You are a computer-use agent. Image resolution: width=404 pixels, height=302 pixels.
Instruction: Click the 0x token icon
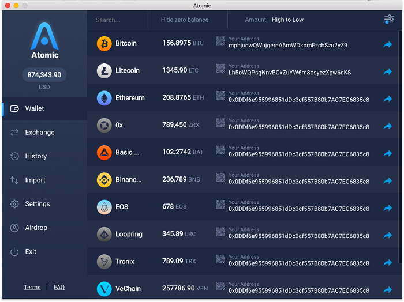[104, 125]
